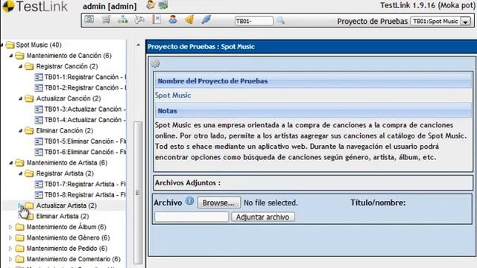Open the gear actions icon in project panel
The height and width of the screenshot is (268, 477).
tap(156, 63)
